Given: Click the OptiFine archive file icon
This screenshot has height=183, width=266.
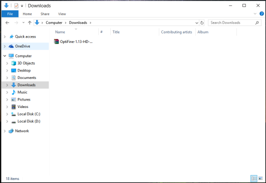Looking at the screenshot, I should pyautogui.click(x=56, y=41).
